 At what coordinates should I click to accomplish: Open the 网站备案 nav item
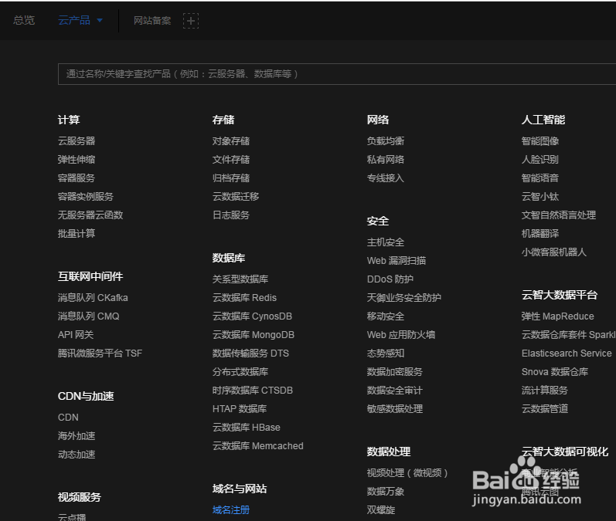click(152, 20)
